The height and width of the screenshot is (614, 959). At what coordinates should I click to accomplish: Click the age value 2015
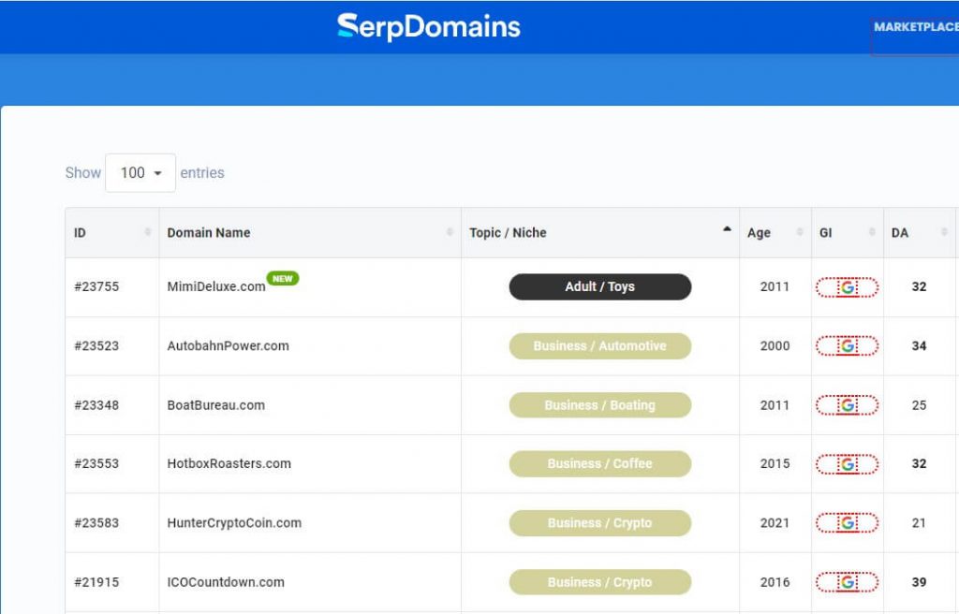coord(775,463)
